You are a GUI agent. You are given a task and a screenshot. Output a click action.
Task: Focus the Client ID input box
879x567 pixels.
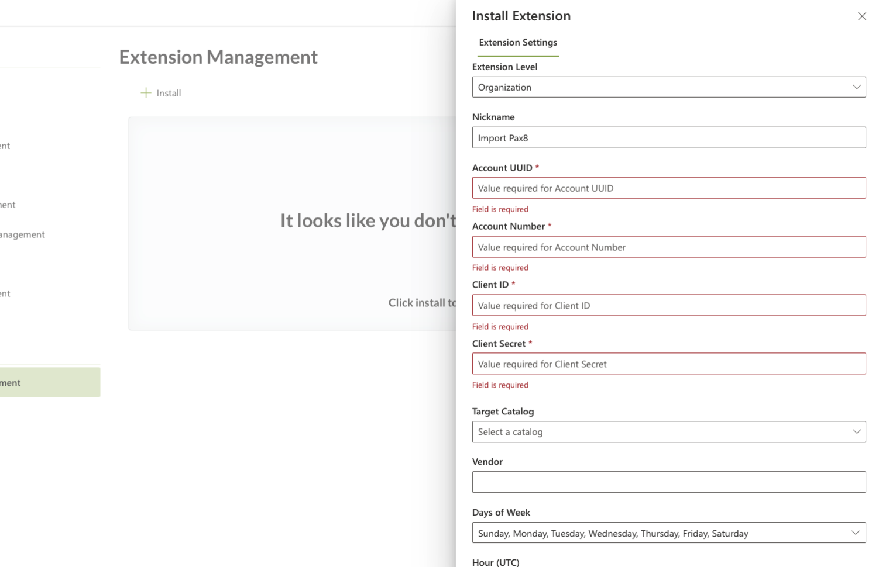tap(669, 306)
